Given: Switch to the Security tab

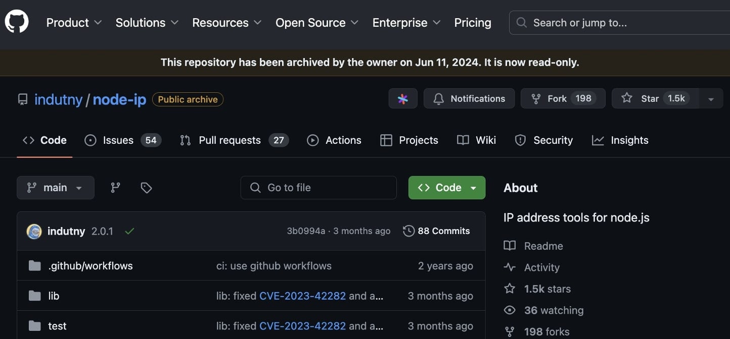Looking at the screenshot, I should click(x=543, y=140).
